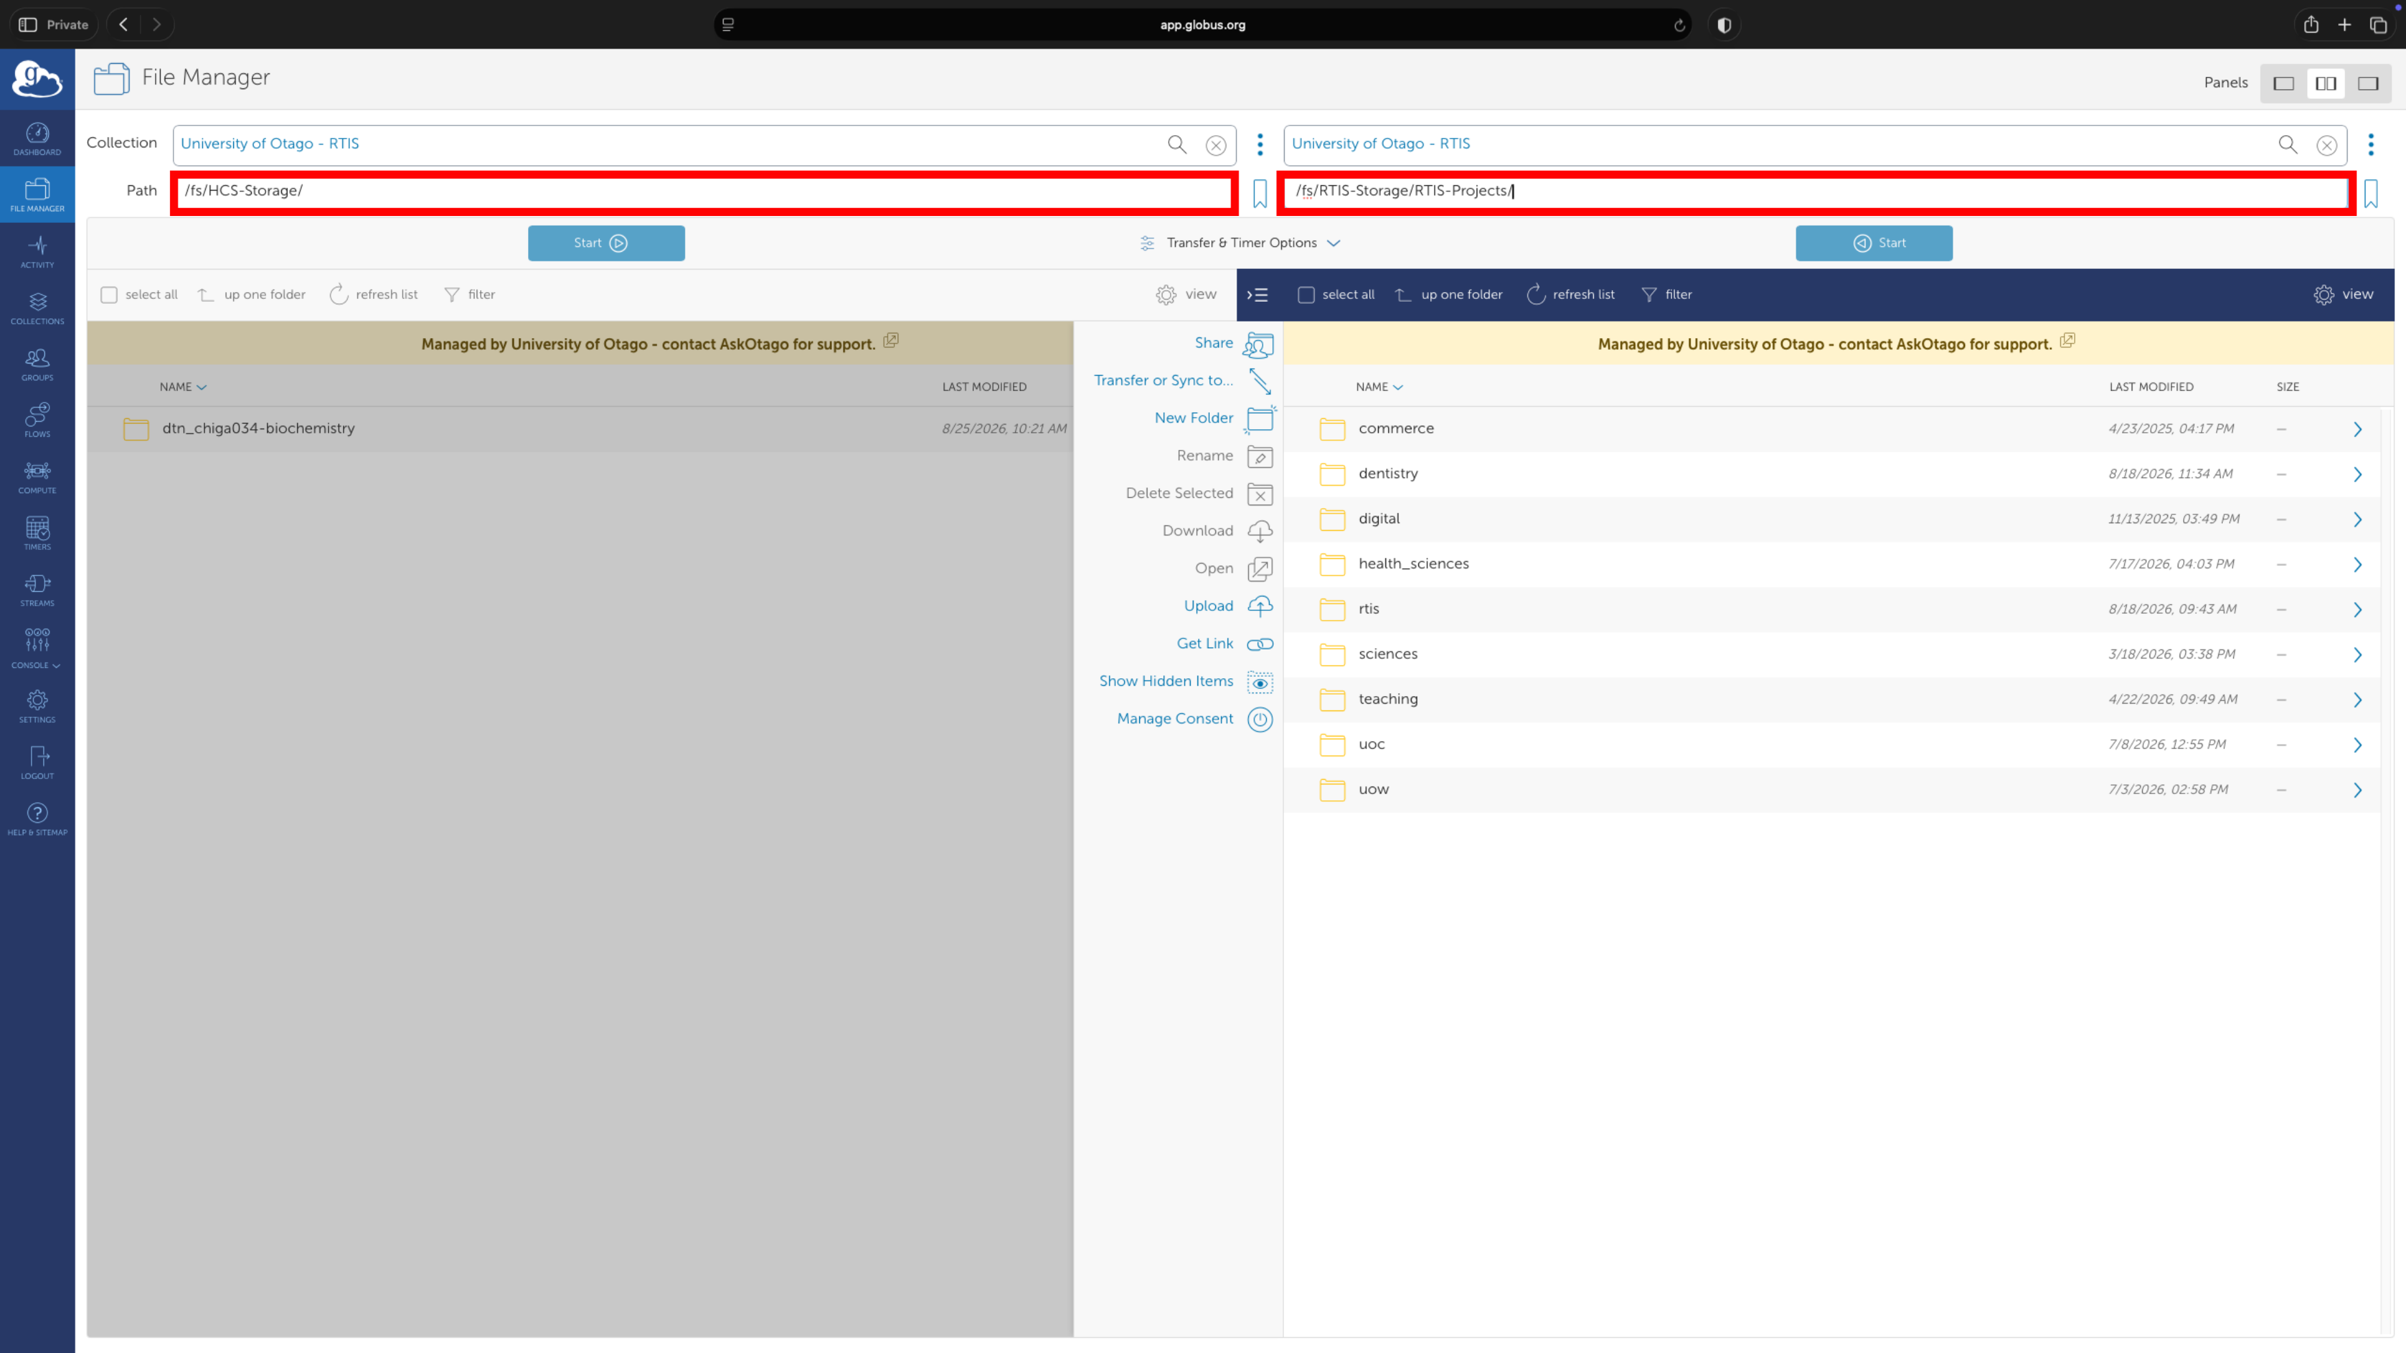Choose Share from the actions menu
Image resolution: width=2406 pixels, height=1353 pixels.
click(x=1234, y=344)
